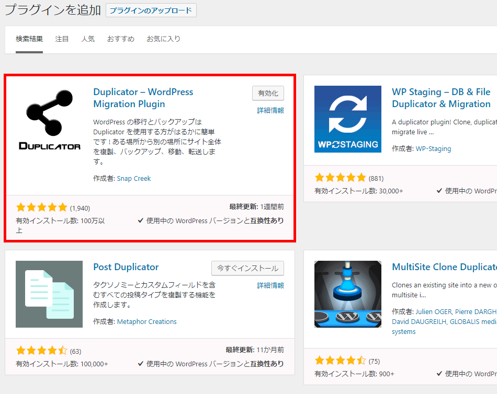This screenshot has width=497, height=394.
Task: Click the MultiSite Clone Duplicator icon
Action: tap(348, 294)
